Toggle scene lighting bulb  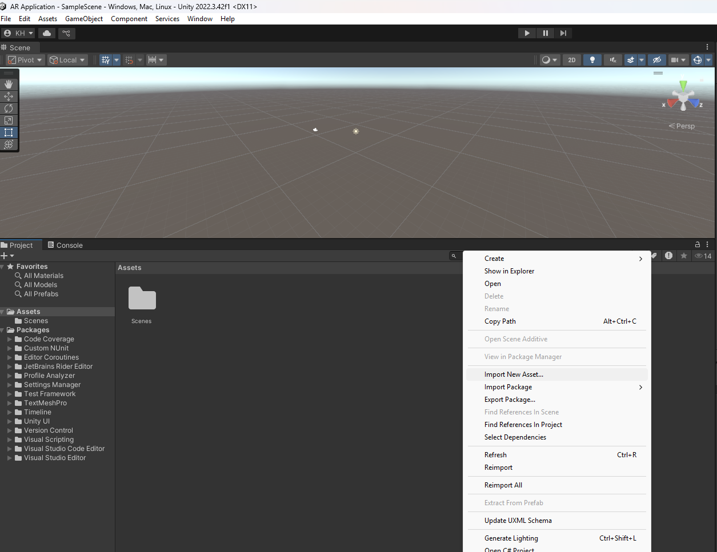[592, 60]
